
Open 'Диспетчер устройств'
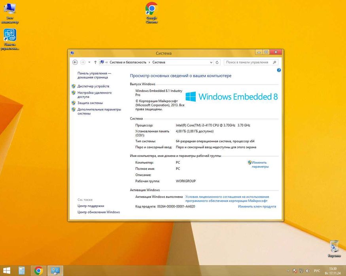[x=93, y=86]
